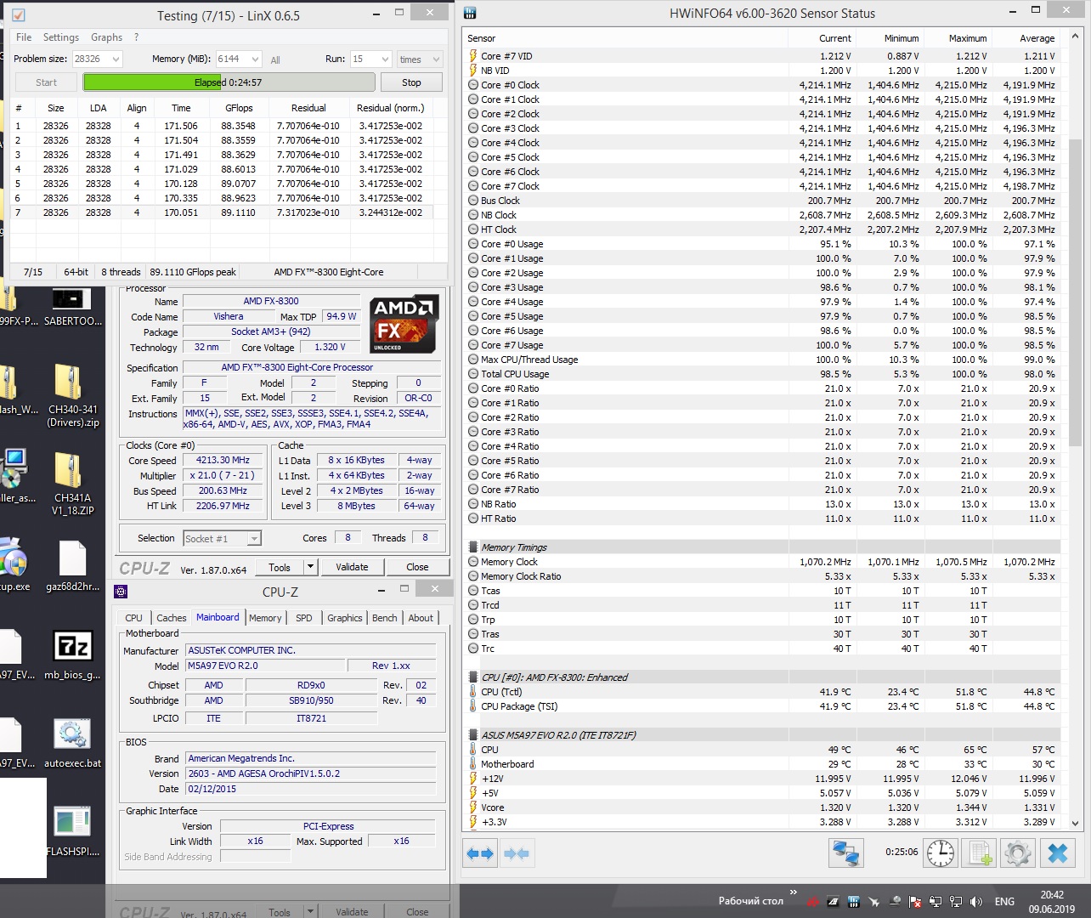Image resolution: width=1091 pixels, height=918 pixels.
Task: Click HWiNFO vertical scrollbar thumb
Action: click(x=1075, y=292)
